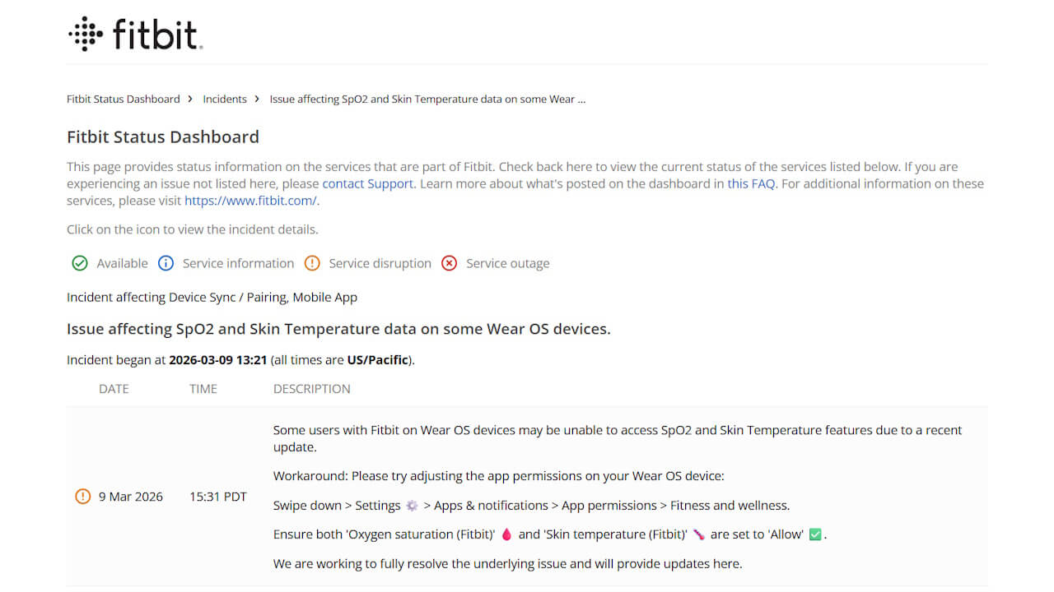This screenshot has height=592, width=1054.
Task: Open incident details icon beside 9 Mar 2026
Action: 82,497
